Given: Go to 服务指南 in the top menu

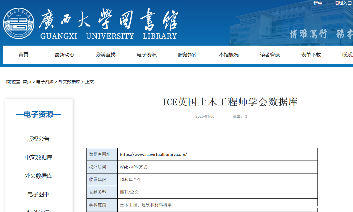Looking at the screenshot, I should point(188,55).
